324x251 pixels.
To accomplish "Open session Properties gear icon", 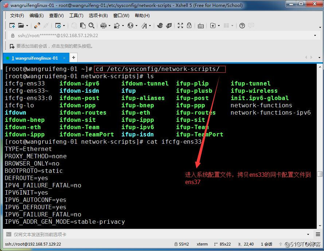I will click(x=58, y=25).
